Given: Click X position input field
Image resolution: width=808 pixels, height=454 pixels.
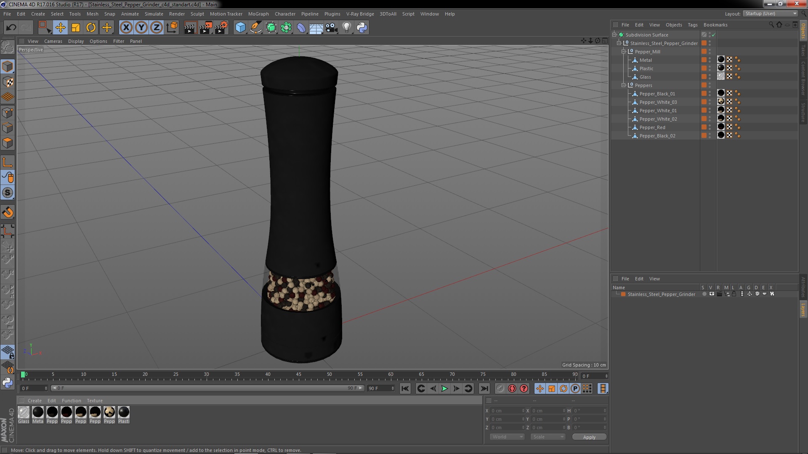Looking at the screenshot, I should (x=508, y=411).
